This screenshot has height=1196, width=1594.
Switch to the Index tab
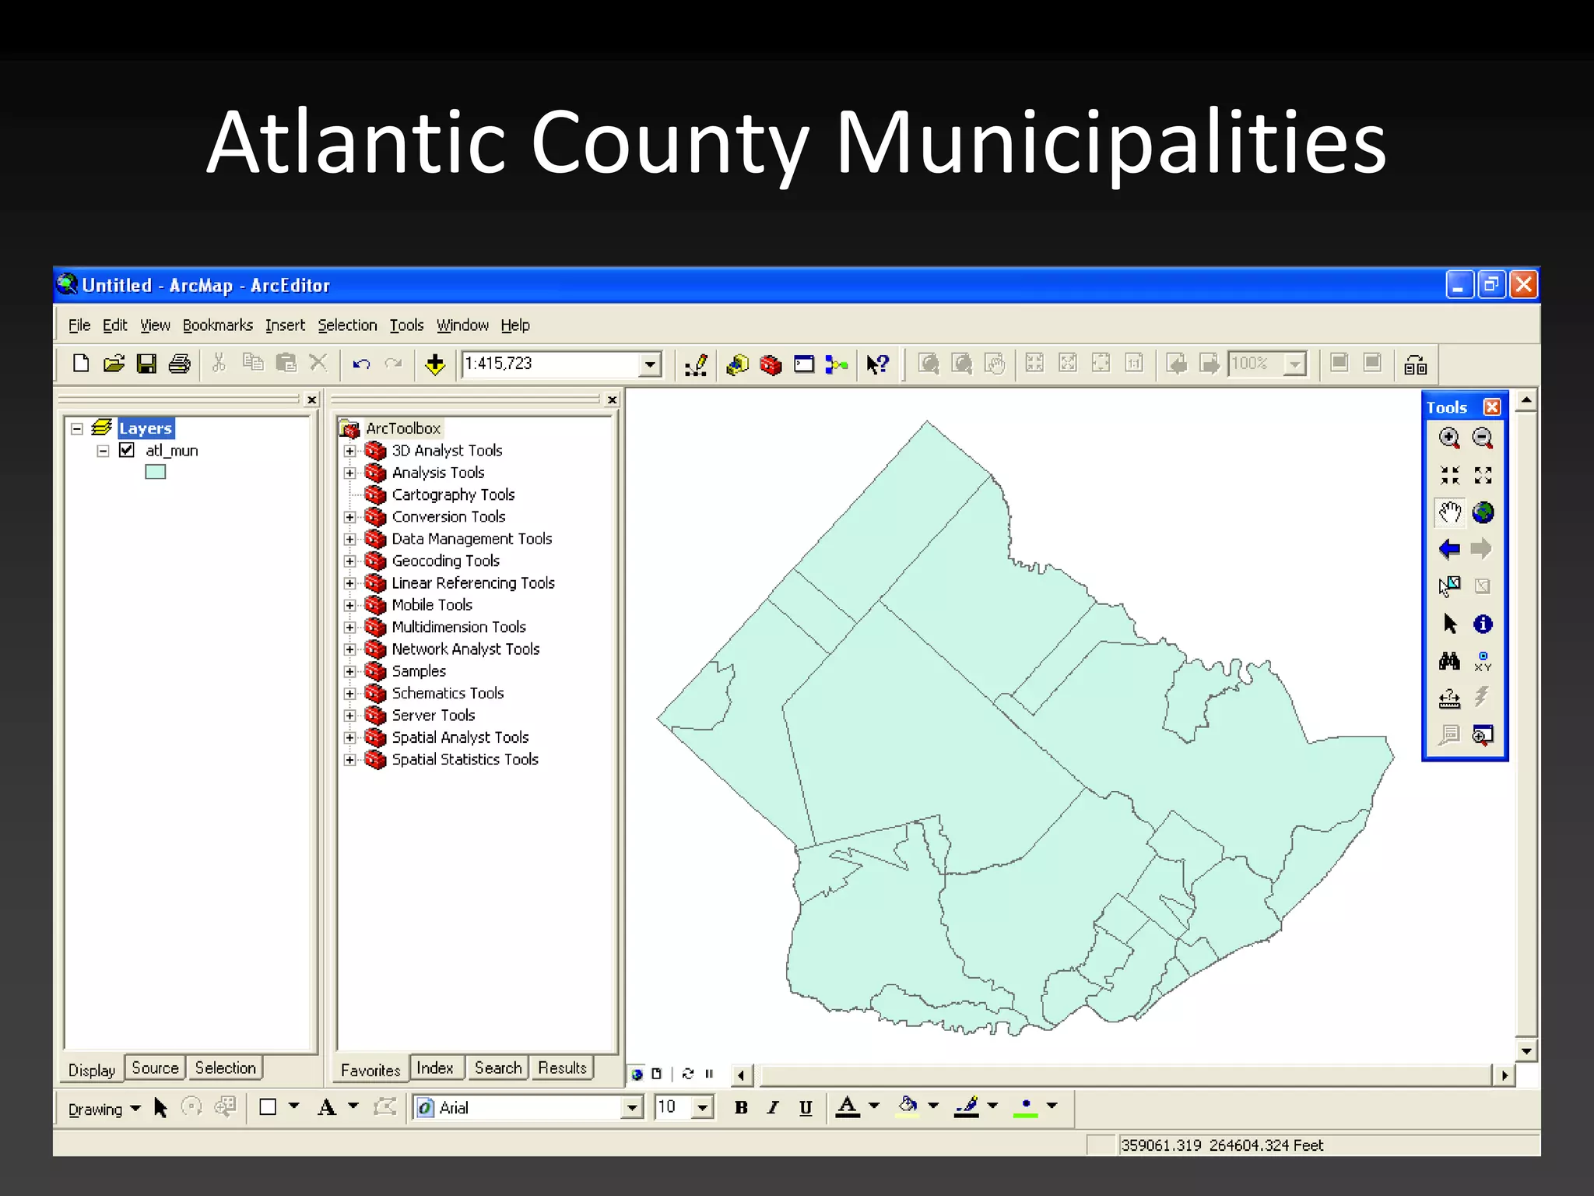(x=435, y=1068)
